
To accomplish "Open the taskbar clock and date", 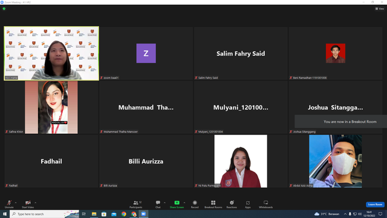I will tap(369, 214).
